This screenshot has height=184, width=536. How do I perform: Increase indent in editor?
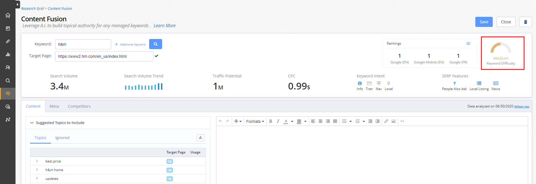(x=378, y=121)
